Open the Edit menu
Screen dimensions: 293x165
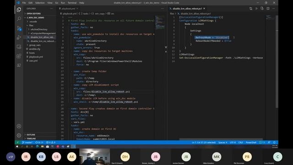pyautogui.click(x=31, y=3)
